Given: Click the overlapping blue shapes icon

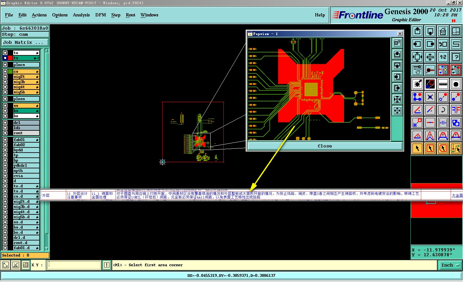Looking at the screenshot, I should coord(456,123).
